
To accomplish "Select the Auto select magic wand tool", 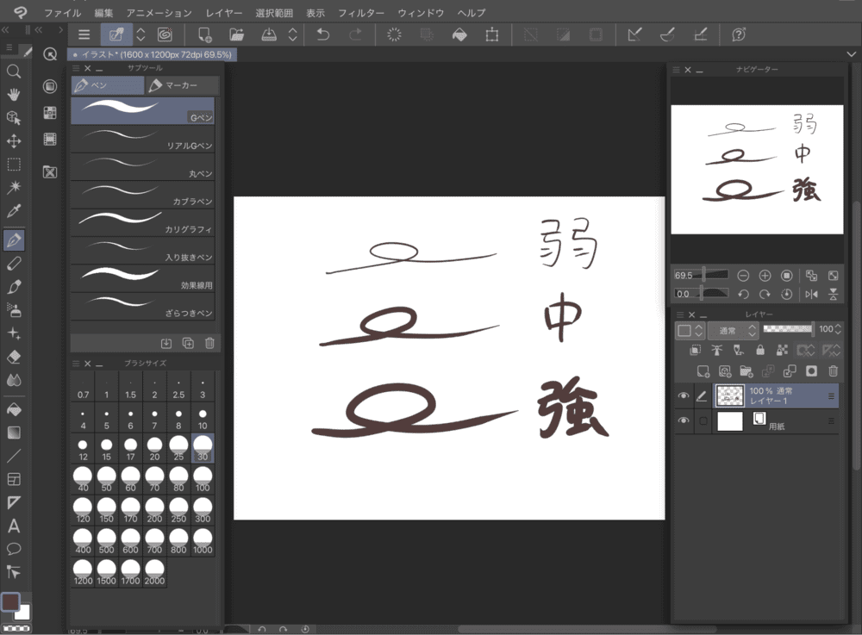I will [14, 187].
